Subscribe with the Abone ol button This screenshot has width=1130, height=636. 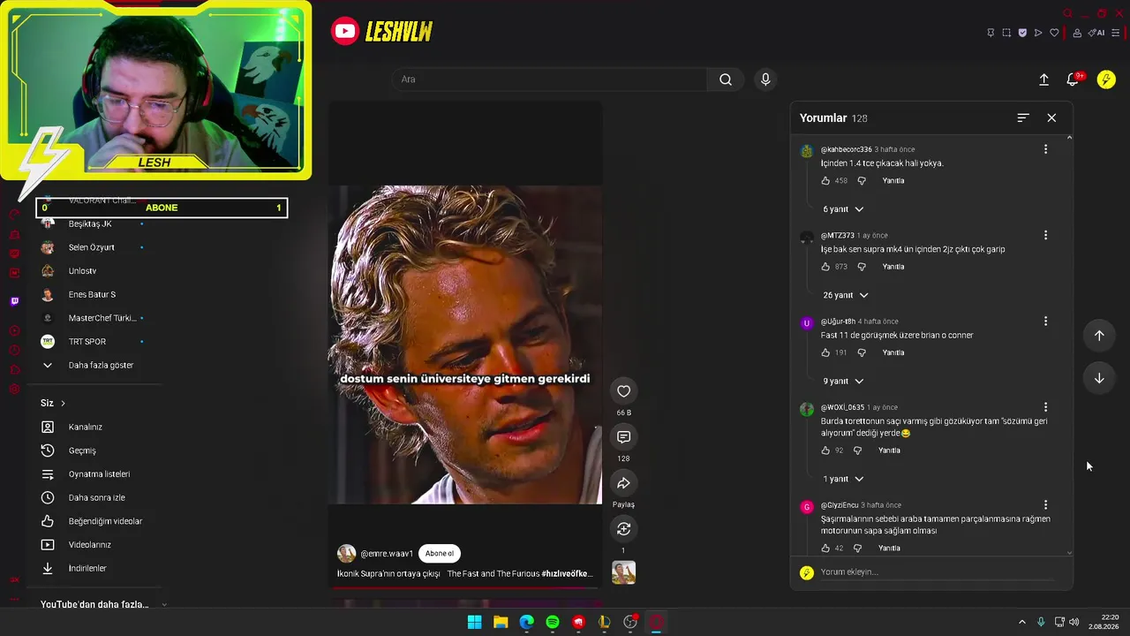tap(440, 554)
